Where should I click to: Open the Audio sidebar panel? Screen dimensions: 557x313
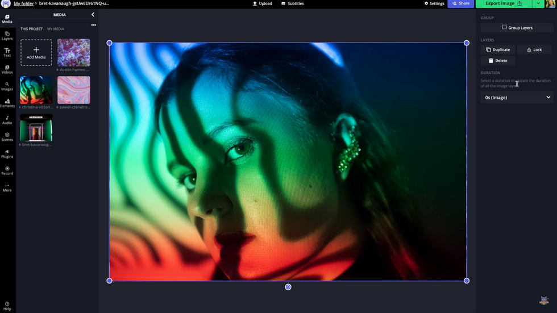[x=7, y=120]
